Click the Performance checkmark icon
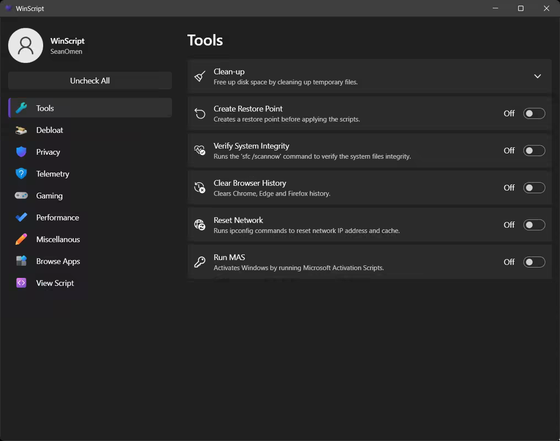Image resolution: width=560 pixels, height=441 pixels. coord(21,217)
